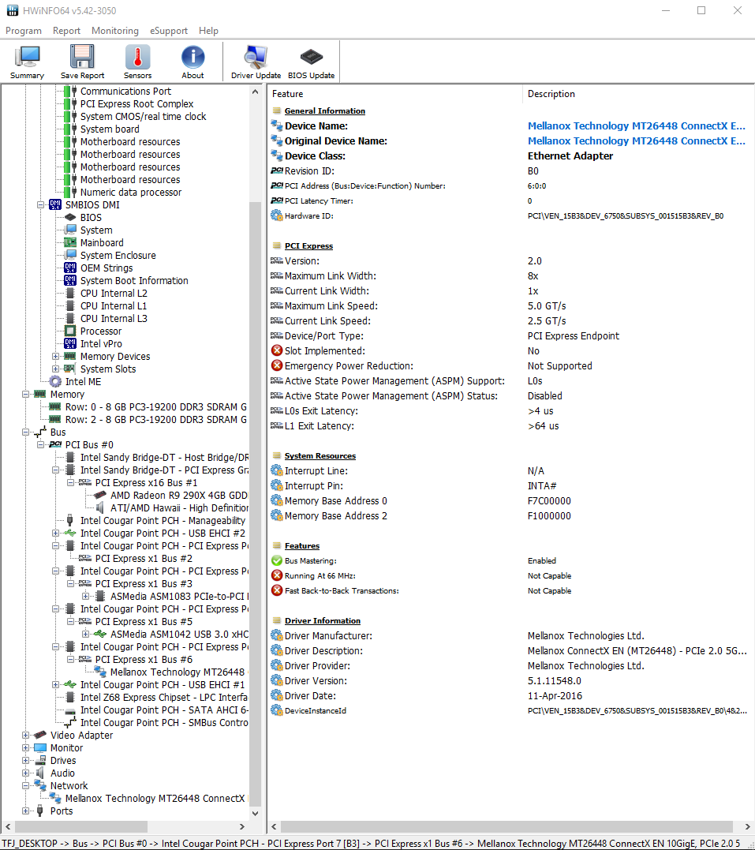The height and width of the screenshot is (850, 755).
Task: Click tree horizontal scrollbar right arrow
Action: [242, 826]
